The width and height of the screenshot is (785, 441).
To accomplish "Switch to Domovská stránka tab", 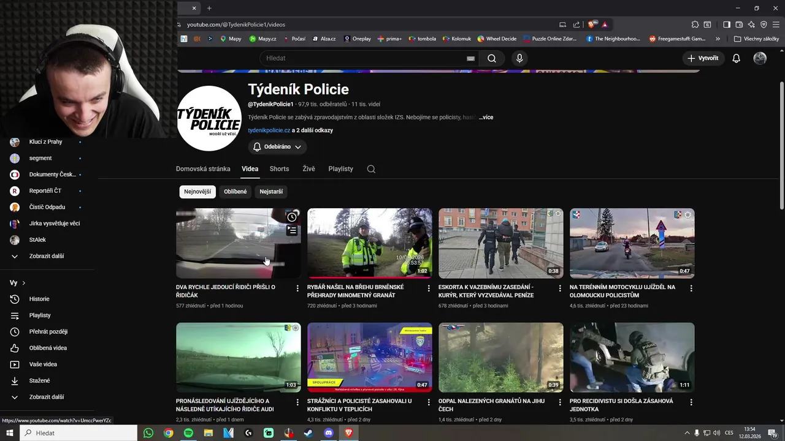I will coord(203,169).
